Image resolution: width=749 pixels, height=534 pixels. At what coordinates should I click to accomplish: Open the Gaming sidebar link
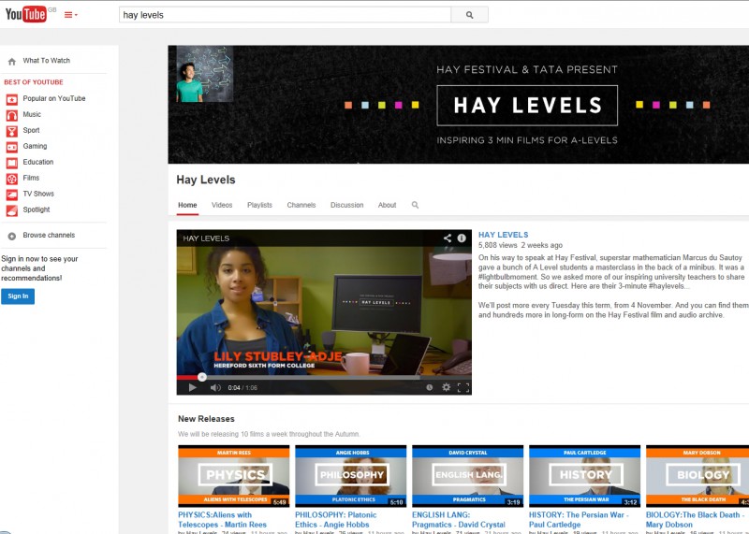pyautogui.click(x=35, y=146)
